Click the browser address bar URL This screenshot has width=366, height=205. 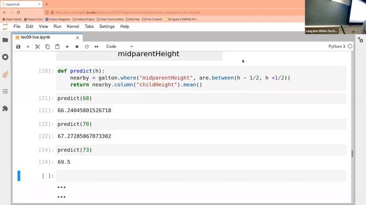[x=128, y=13]
